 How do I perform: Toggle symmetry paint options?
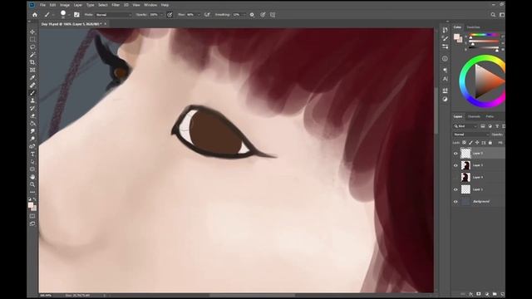[x=273, y=15]
